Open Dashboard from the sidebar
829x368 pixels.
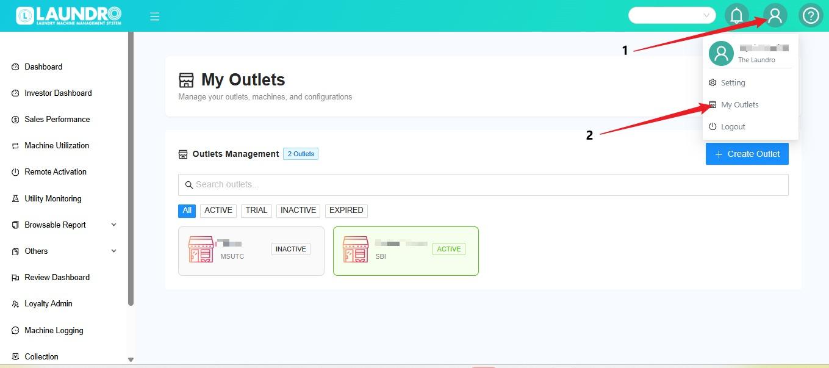pyautogui.click(x=43, y=67)
